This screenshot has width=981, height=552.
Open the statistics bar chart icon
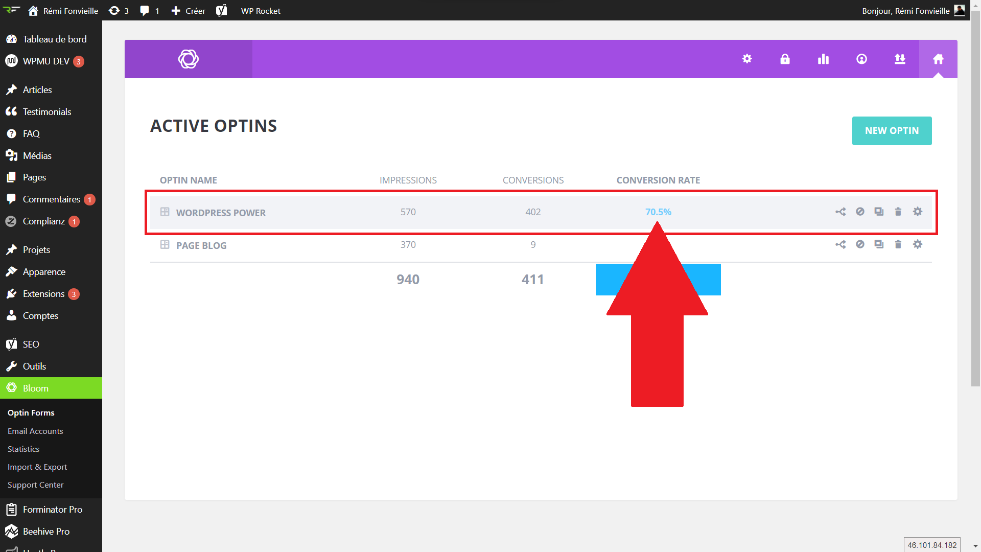click(823, 59)
